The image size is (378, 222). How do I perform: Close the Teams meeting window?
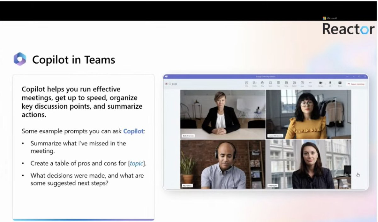tap(365, 76)
